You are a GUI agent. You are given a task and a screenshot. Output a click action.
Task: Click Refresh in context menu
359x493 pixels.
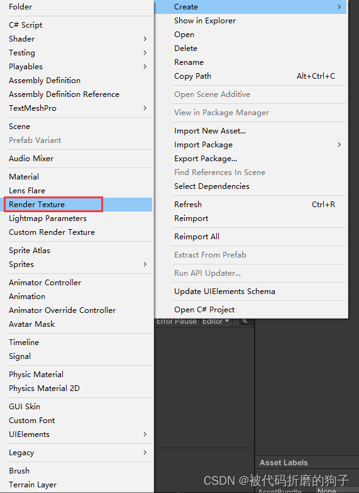pyautogui.click(x=251, y=205)
